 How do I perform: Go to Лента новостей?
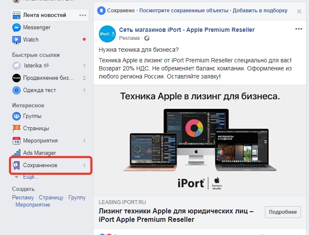point(45,15)
